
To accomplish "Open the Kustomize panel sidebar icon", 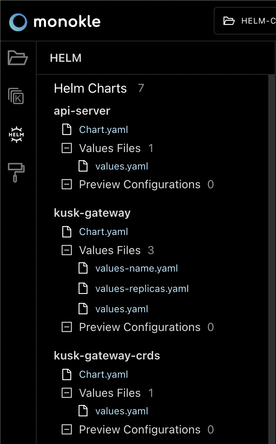I will coord(16,96).
